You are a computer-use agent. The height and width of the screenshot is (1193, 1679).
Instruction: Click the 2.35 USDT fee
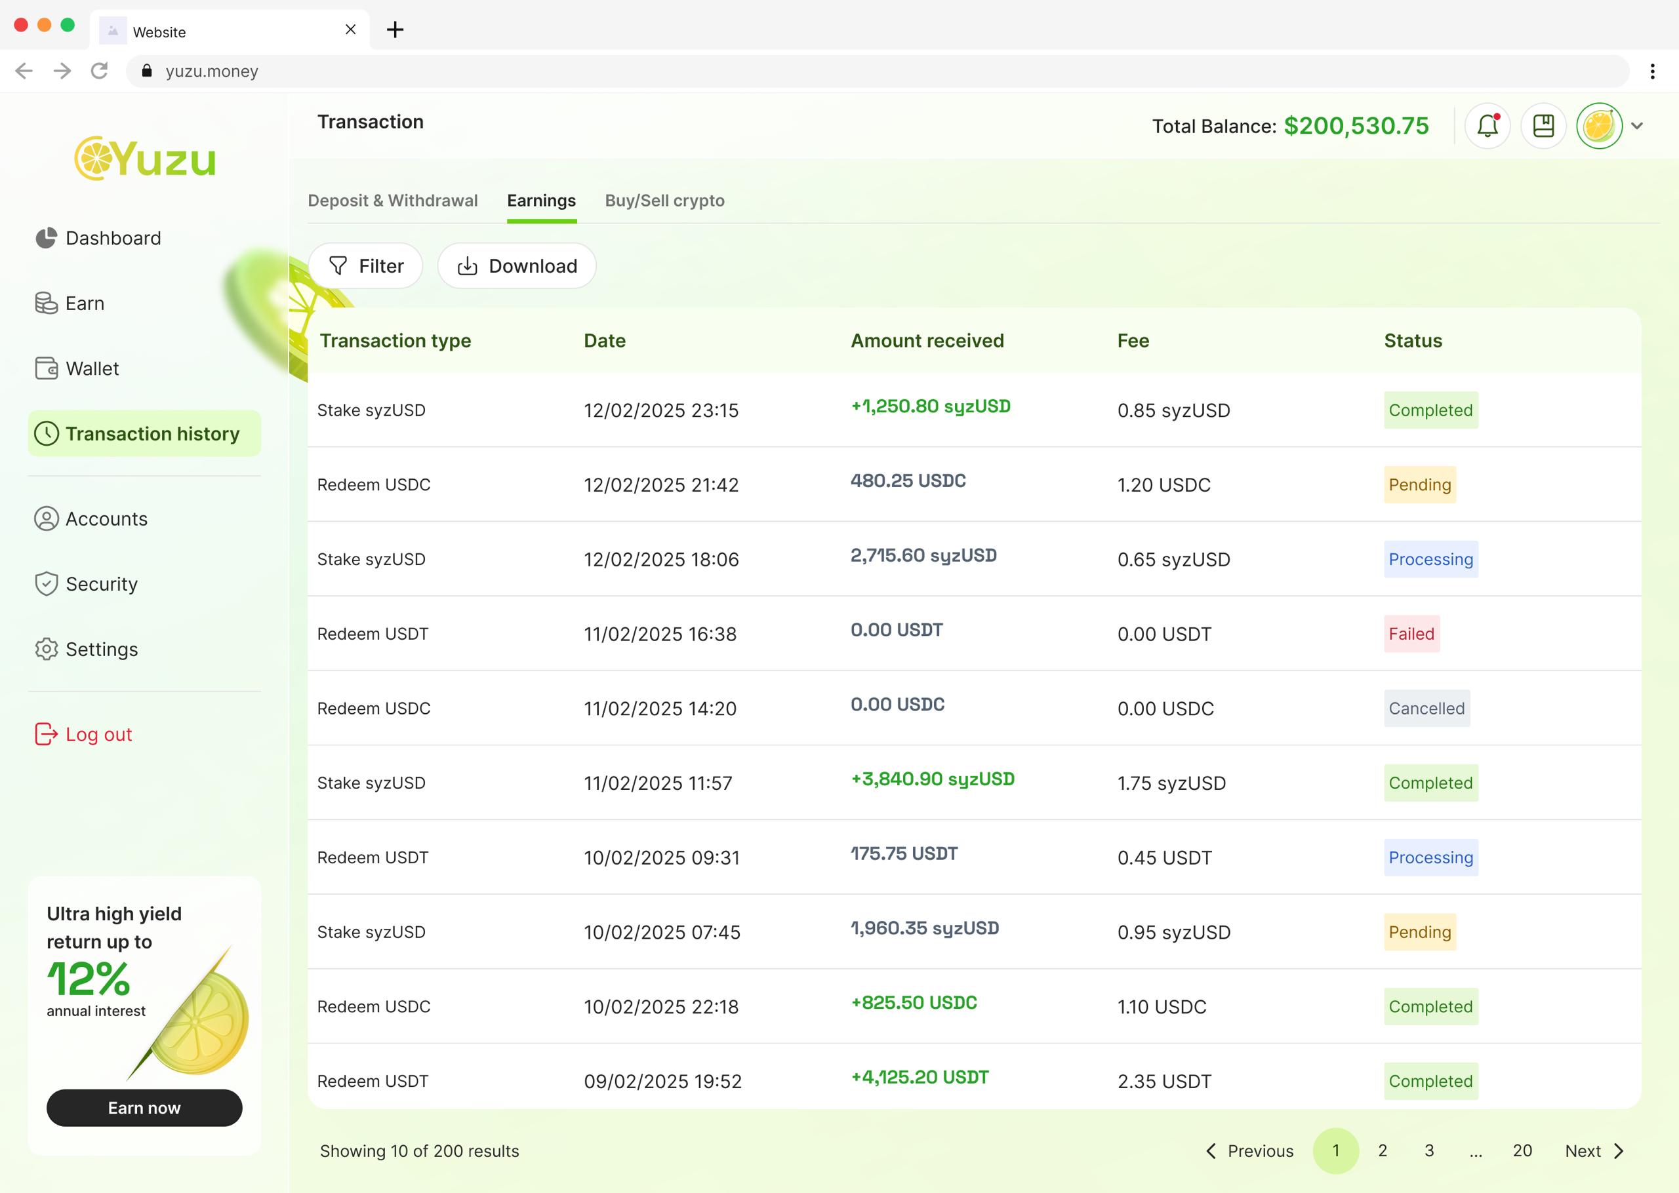pyautogui.click(x=1165, y=1082)
